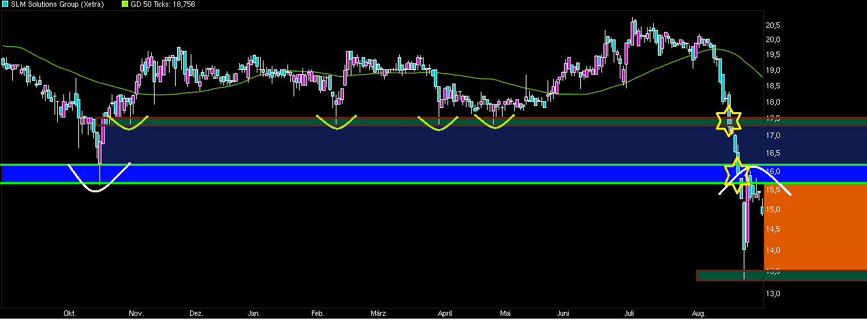Click the 'Okt.' month label on time axis
Viewport: 867px width, 320px height.
tap(69, 314)
